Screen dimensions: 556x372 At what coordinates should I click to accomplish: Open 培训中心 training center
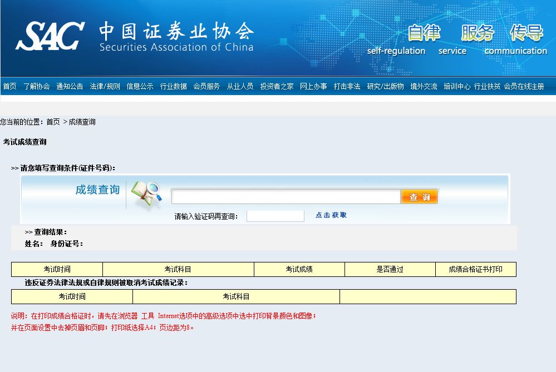[457, 86]
